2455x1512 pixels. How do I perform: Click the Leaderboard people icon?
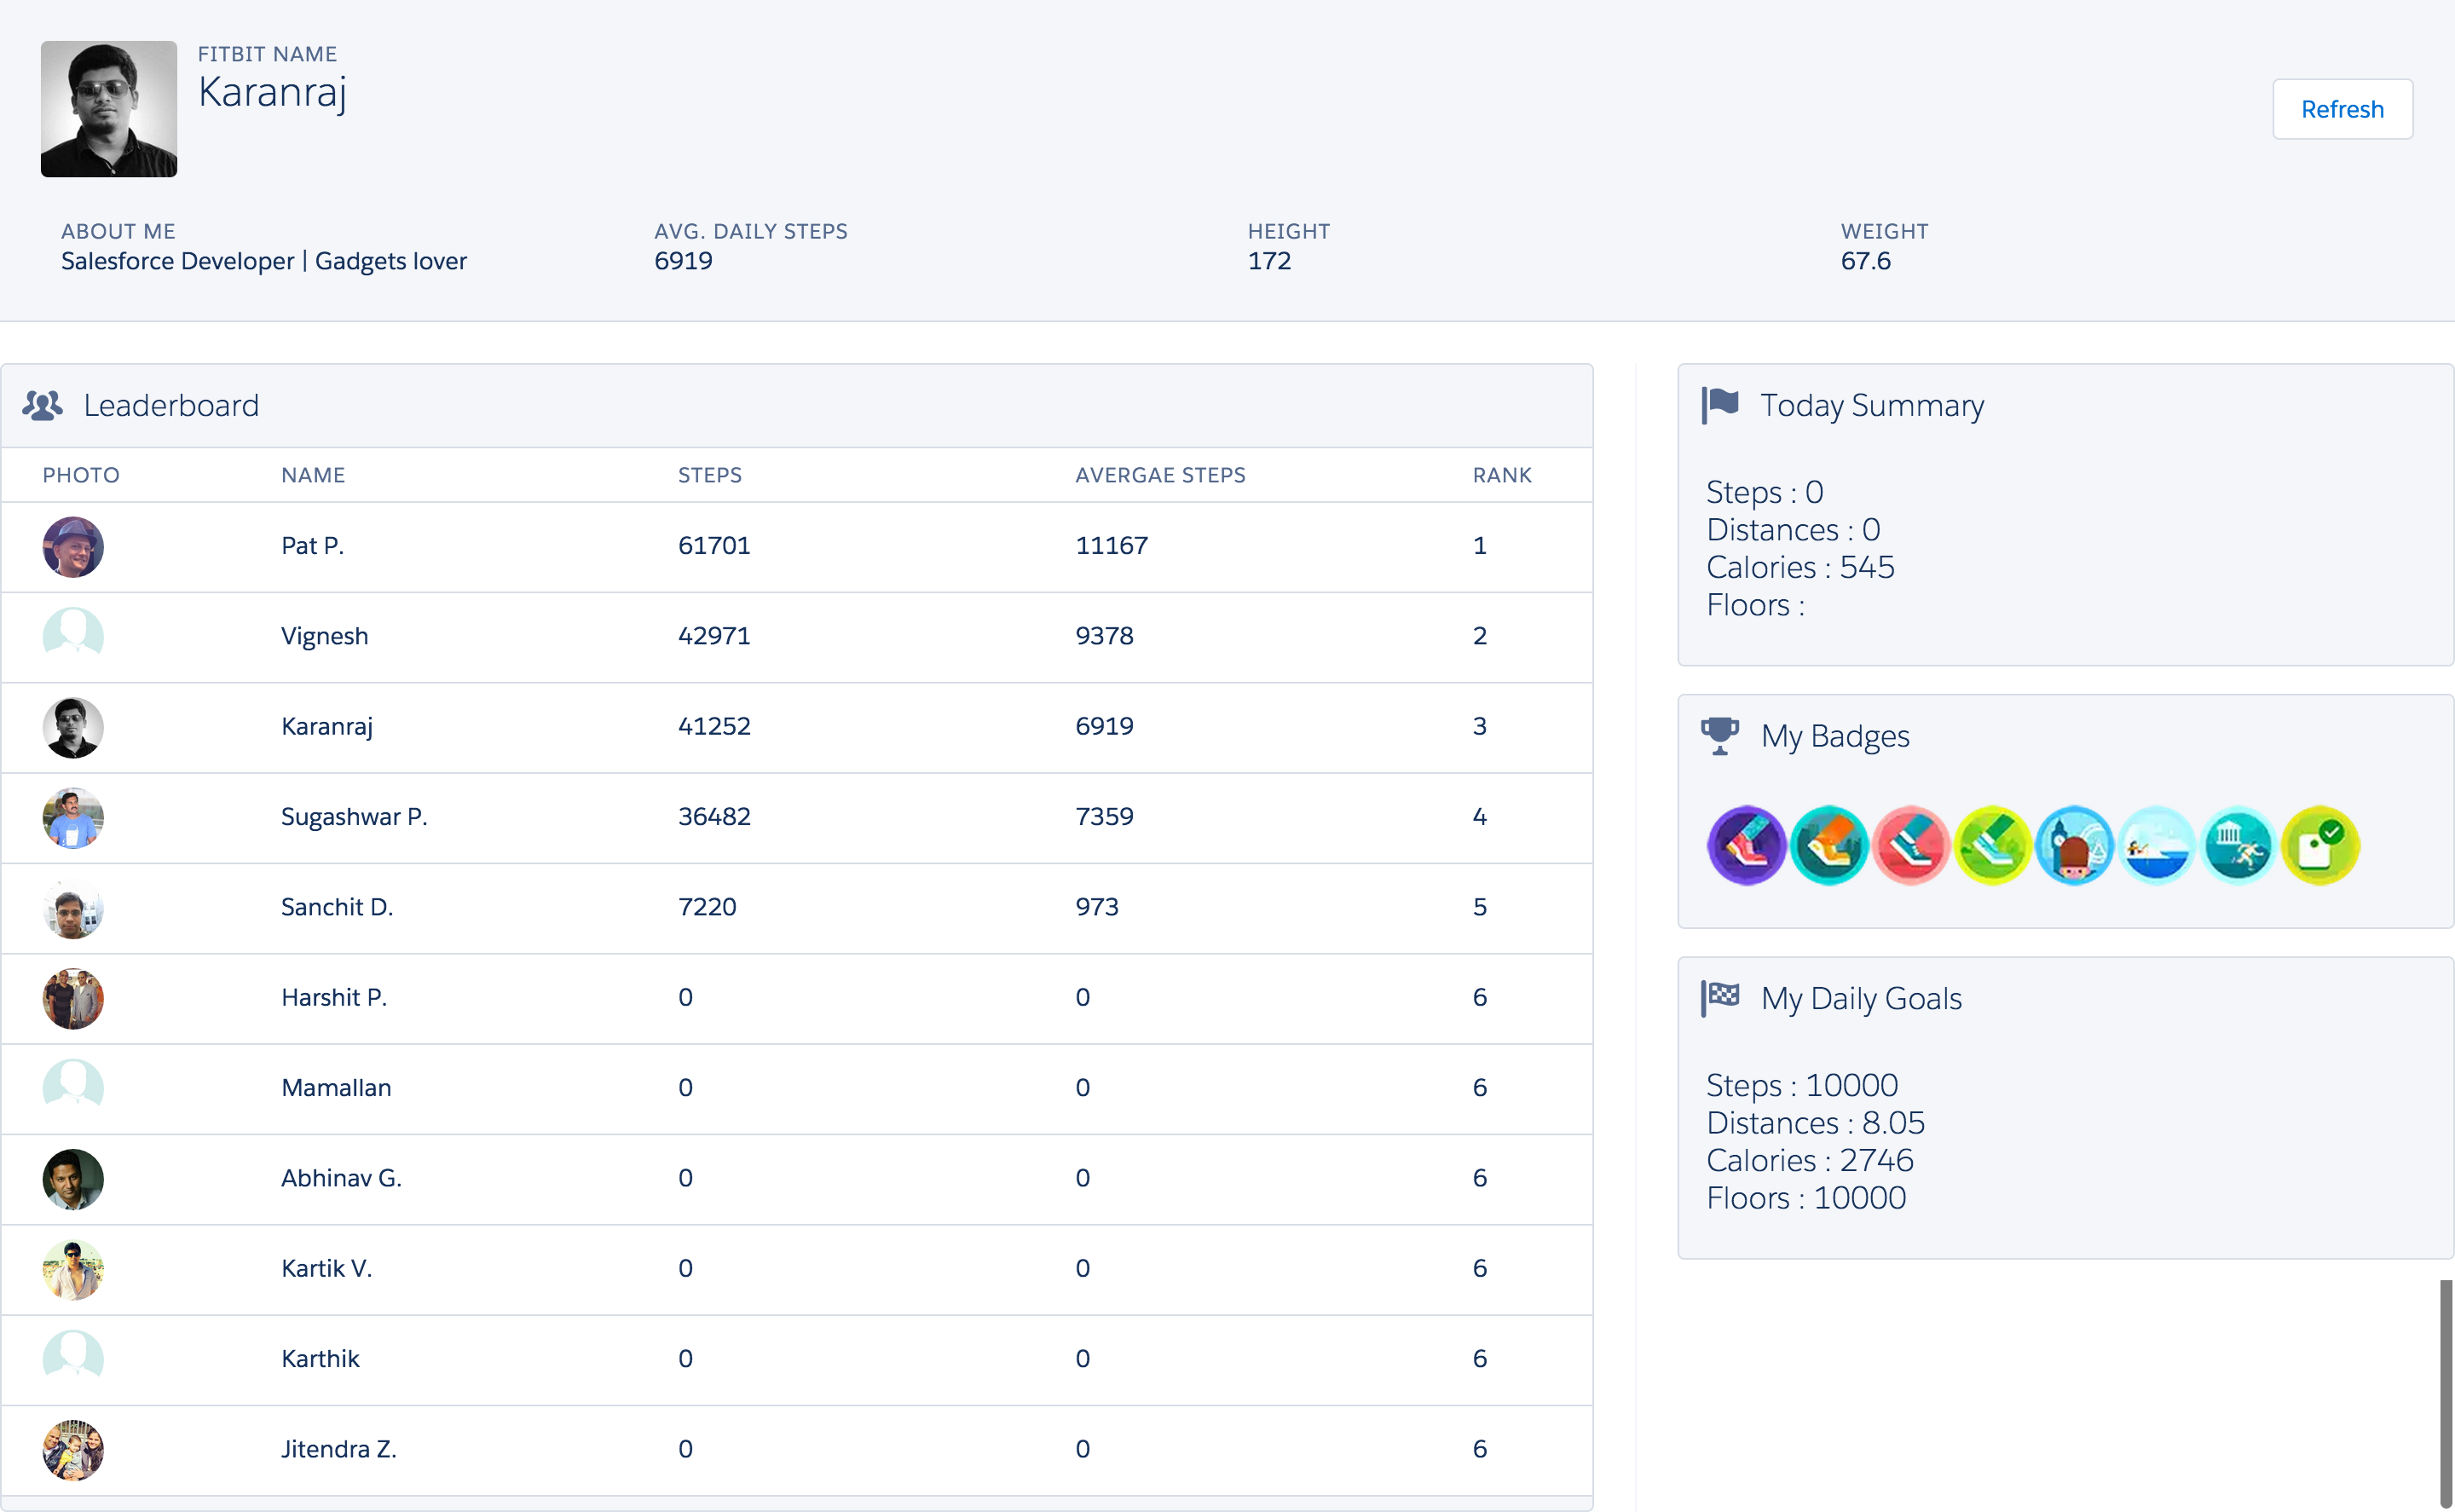point(42,405)
